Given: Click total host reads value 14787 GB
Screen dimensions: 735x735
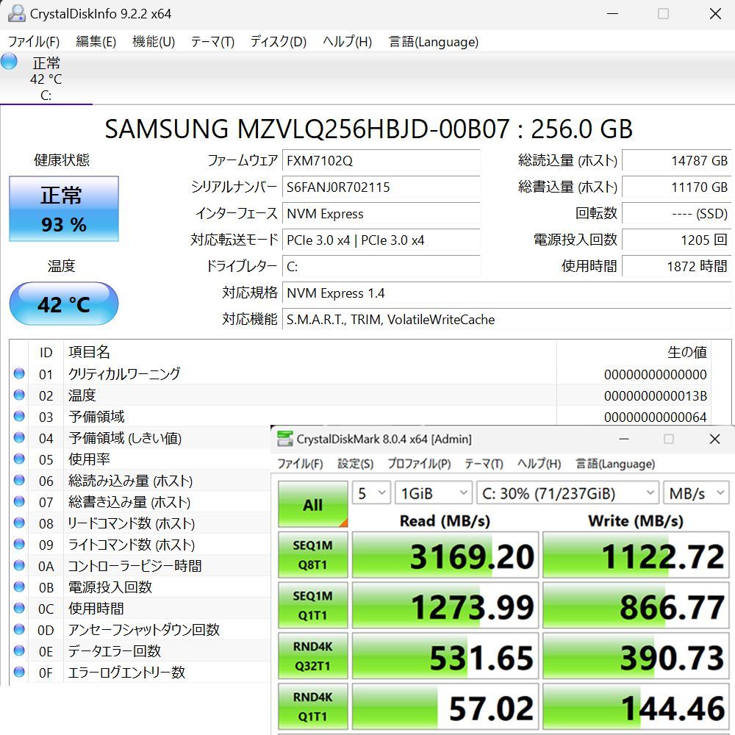Looking at the screenshot, I should (x=676, y=161).
